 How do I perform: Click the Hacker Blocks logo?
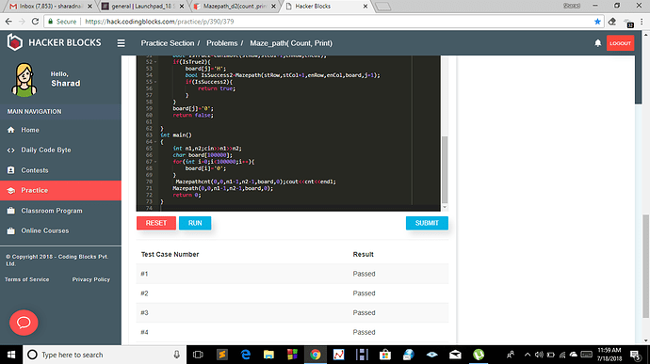tap(54, 42)
